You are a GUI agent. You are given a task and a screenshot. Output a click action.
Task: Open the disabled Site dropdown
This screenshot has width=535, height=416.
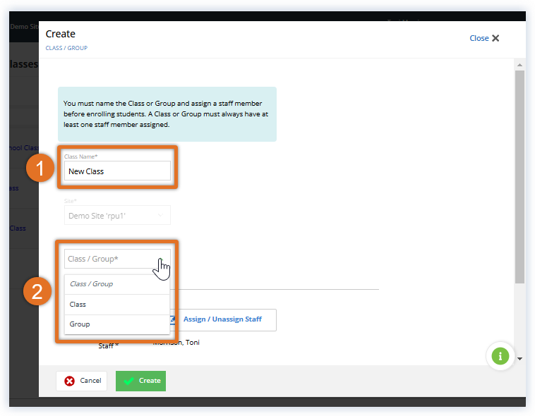[117, 215]
